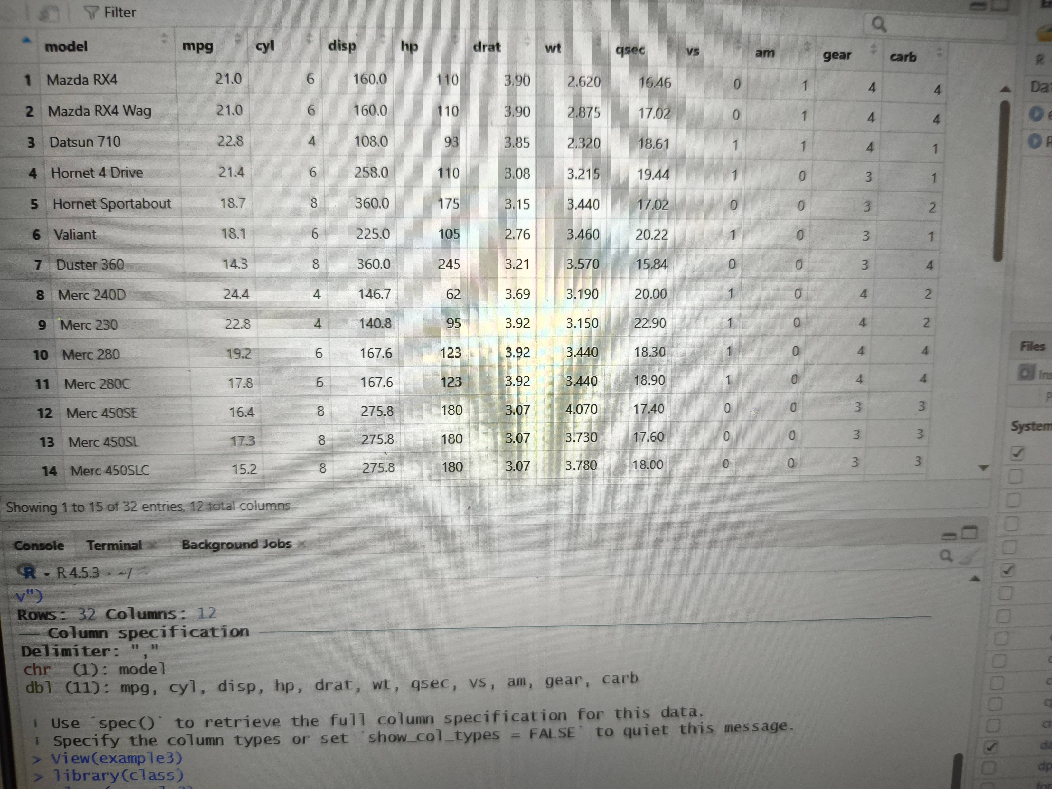The image size is (1052, 789).
Task: Open the Files pane tab
Action: (x=1032, y=346)
